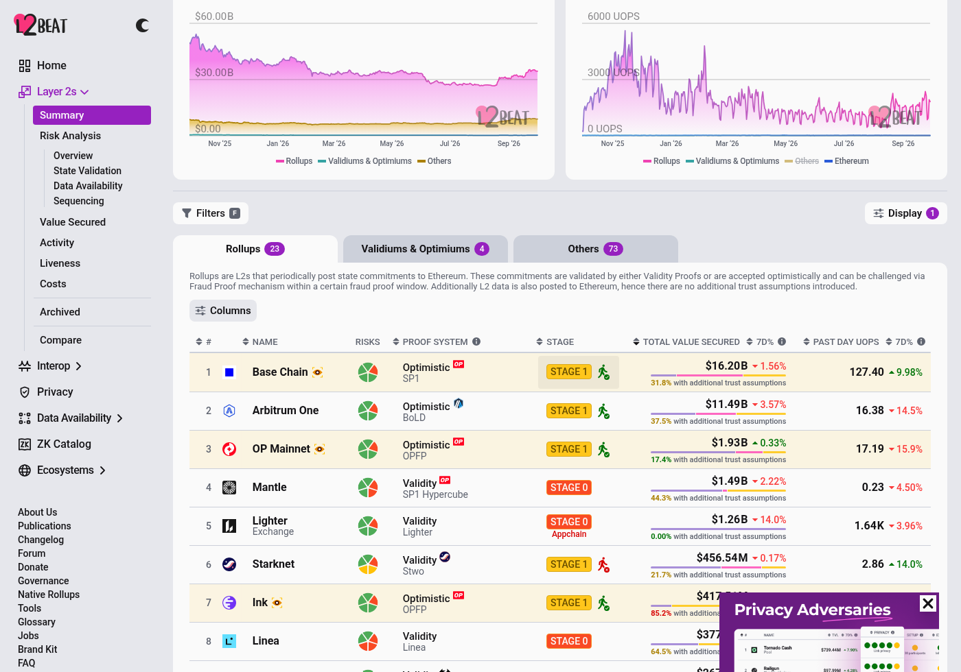Open Risk Analysis page
The image size is (961, 672).
point(70,136)
